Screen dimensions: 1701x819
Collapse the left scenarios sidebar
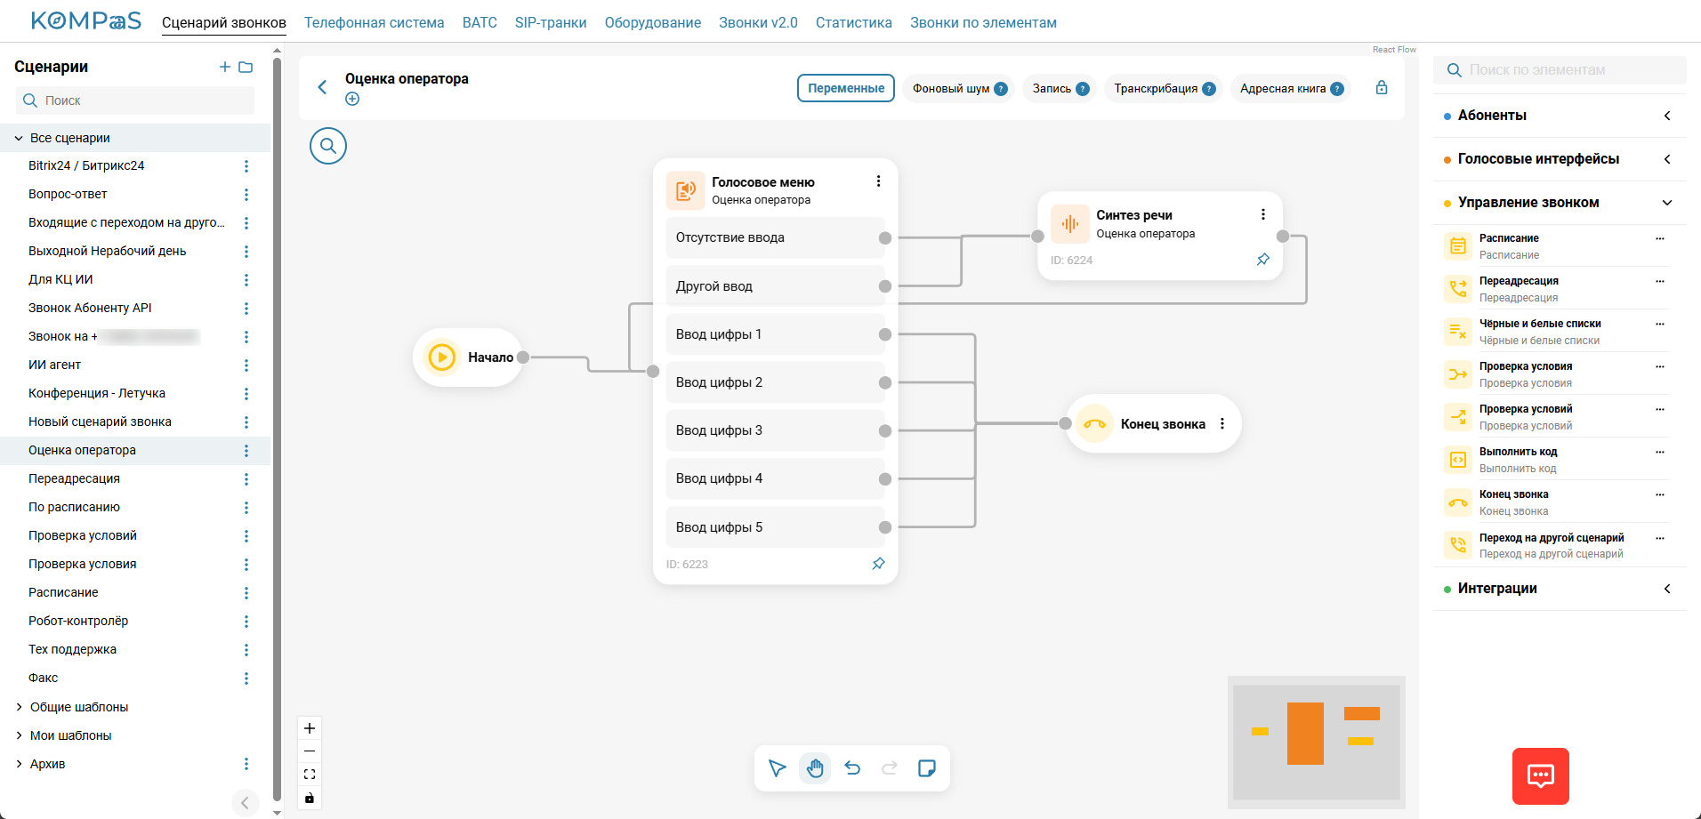click(246, 803)
